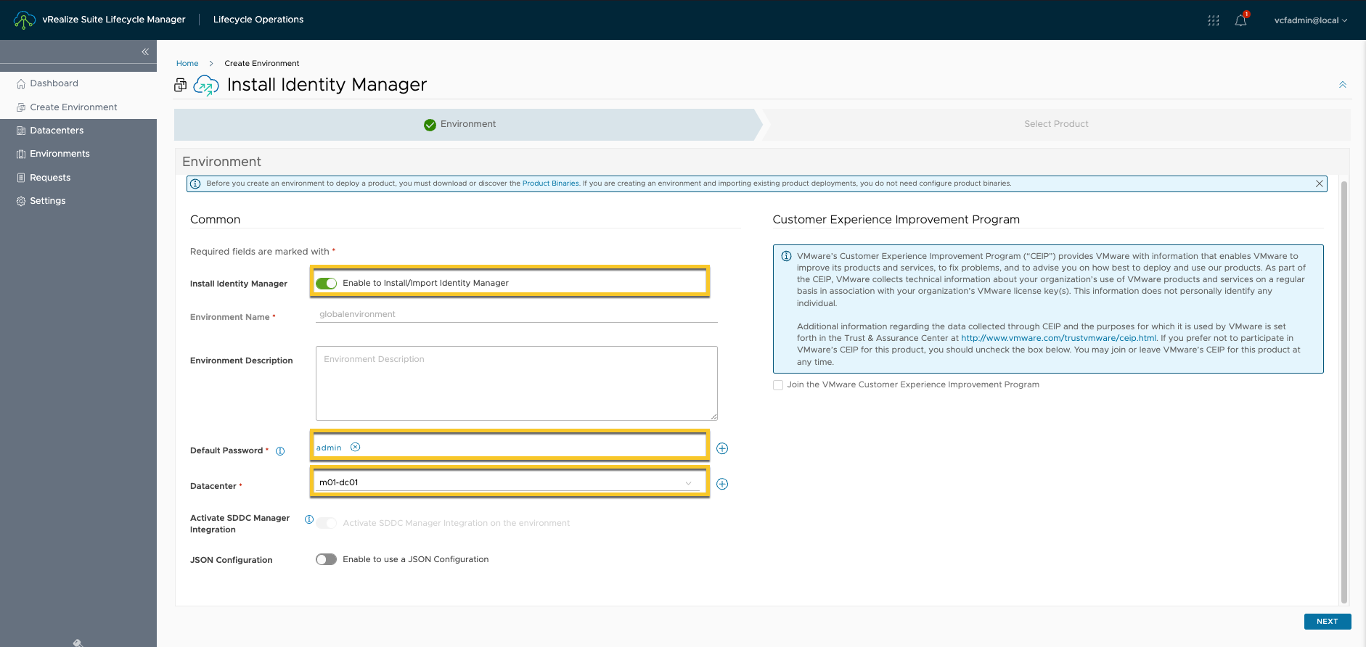This screenshot has width=1366, height=647.
Task: Open the Datacenter m01-dc01 dropdown
Action: coord(507,482)
